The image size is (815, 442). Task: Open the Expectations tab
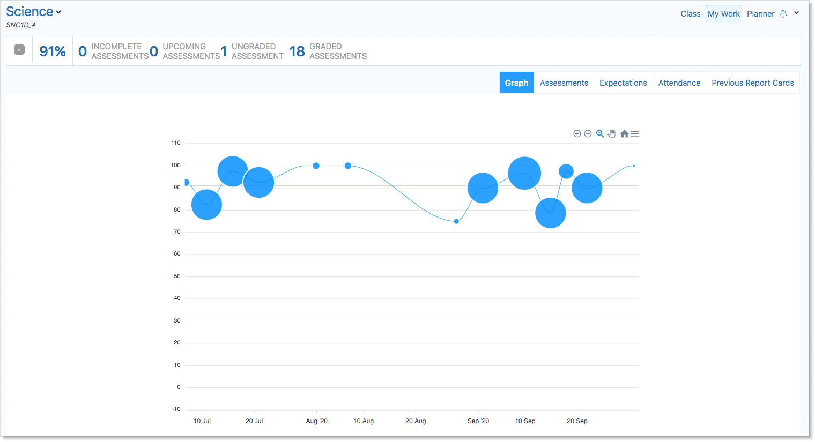[x=623, y=83]
